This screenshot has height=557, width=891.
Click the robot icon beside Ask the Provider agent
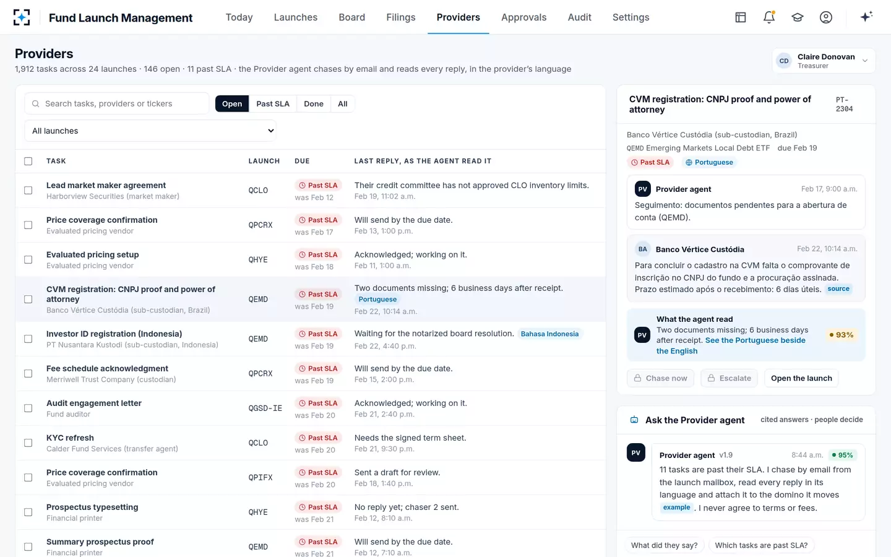[634, 420]
